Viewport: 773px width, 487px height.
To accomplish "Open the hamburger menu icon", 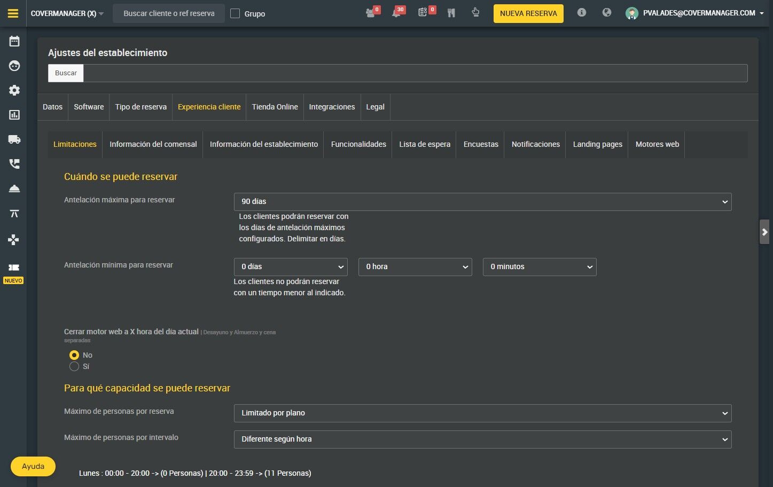I will 13,13.
